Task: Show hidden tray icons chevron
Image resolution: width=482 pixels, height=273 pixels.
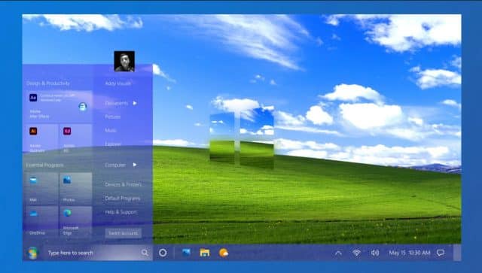Action: pyautogui.click(x=338, y=253)
